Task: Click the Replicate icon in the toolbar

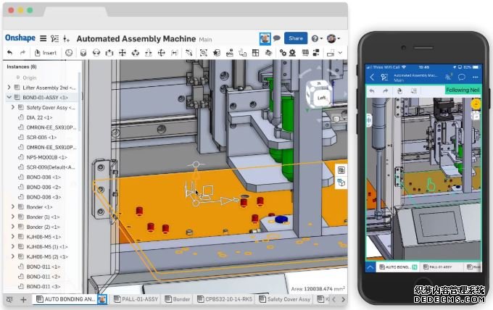Action: point(230,53)
